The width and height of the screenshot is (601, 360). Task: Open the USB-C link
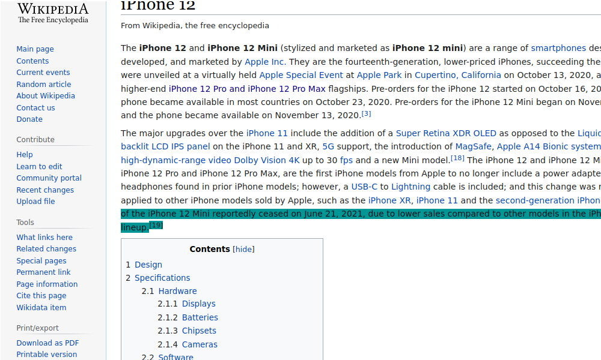[364, 187]
